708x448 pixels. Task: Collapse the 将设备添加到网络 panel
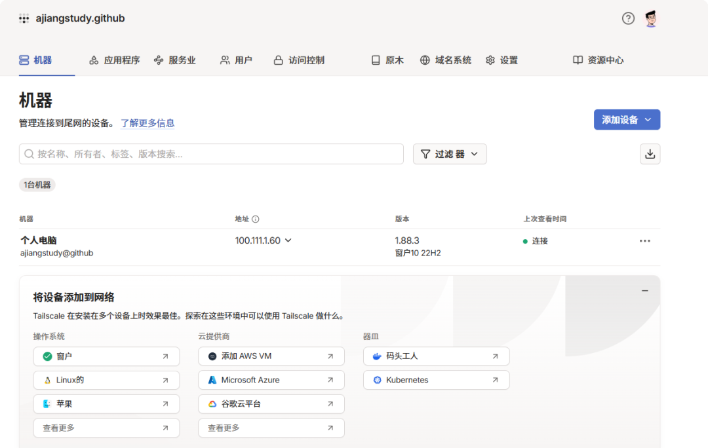click(645, 291)
